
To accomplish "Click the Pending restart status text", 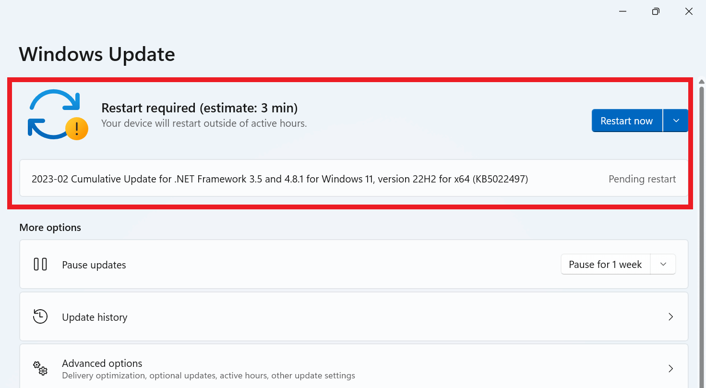I will (642, 179).
